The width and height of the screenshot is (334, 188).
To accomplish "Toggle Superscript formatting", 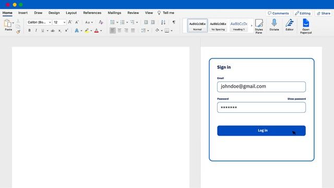I will tap(66, 30).
